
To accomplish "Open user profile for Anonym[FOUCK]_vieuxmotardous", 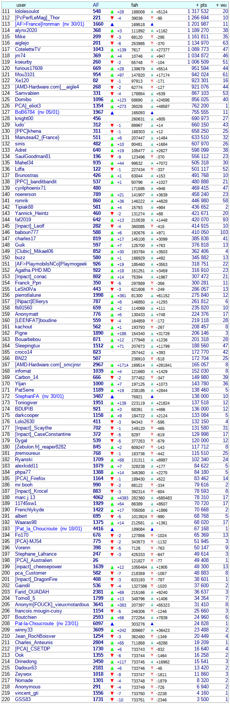I will click(x=52, y=605).
